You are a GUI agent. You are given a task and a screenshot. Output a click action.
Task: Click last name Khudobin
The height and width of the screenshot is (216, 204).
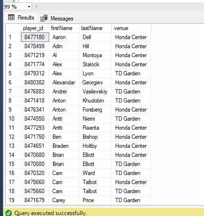(x=93, y=101)
